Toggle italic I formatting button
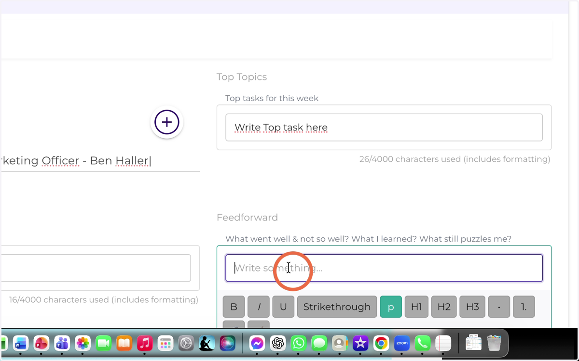The image size is (579, 361). (x=259, y=307)
